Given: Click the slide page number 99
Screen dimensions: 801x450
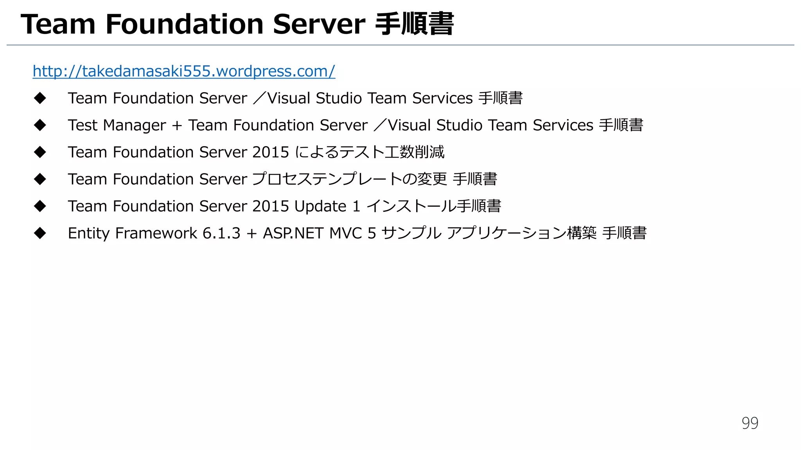Looking at the screenshot, I should tap(750, 423).
